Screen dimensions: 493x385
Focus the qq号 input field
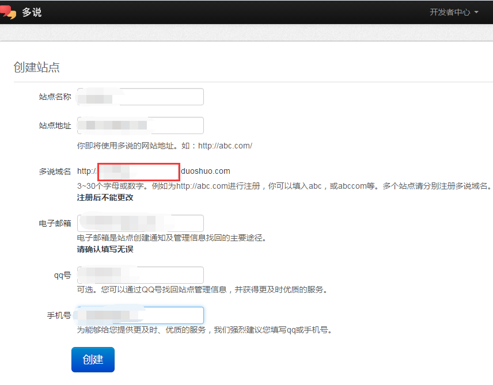tap(140, 275)
